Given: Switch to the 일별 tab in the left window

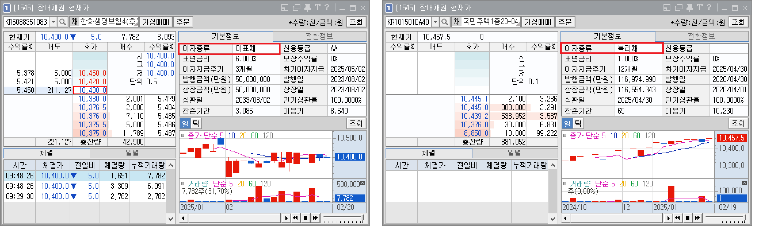Looking at the screenshot, I should 132,153.
